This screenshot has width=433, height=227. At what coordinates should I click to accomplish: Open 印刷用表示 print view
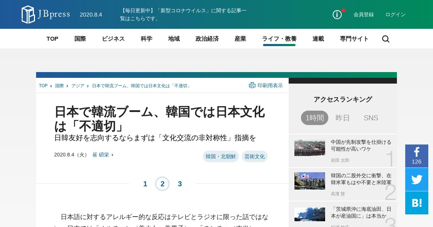[270, 85]
